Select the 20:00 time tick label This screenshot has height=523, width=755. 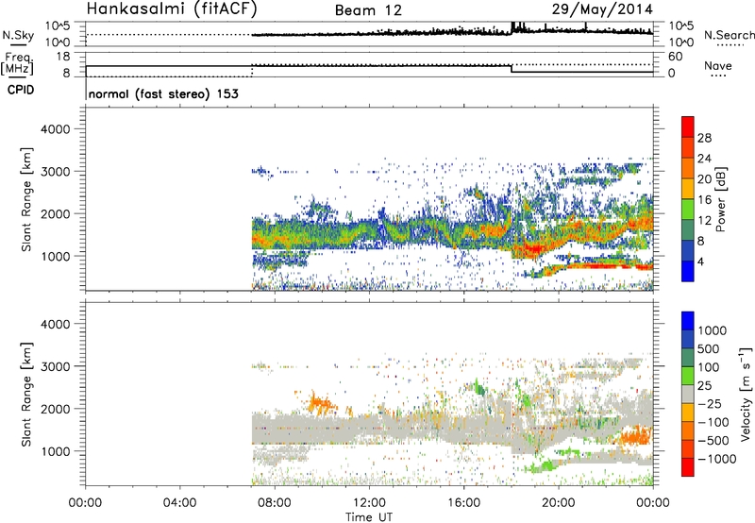point(558,503)
